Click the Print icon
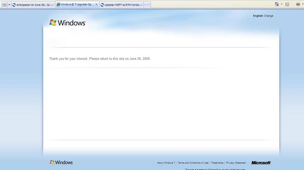304x170 pixels. pyautogui.click(x=298, y=4)
